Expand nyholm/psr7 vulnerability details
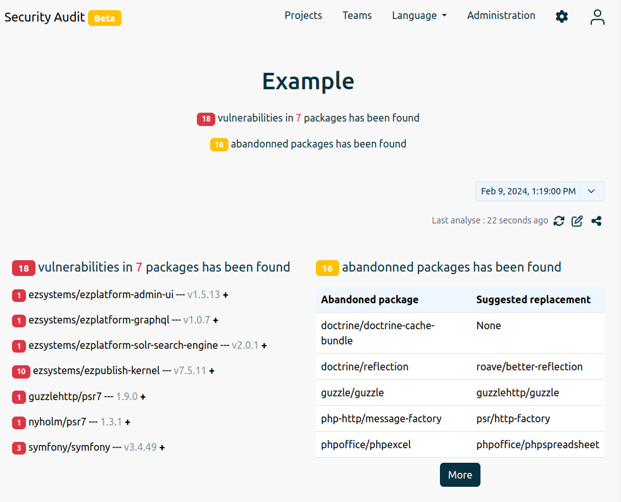The height and width of the screenshot is (502, 621). click(x=127, y=422)
